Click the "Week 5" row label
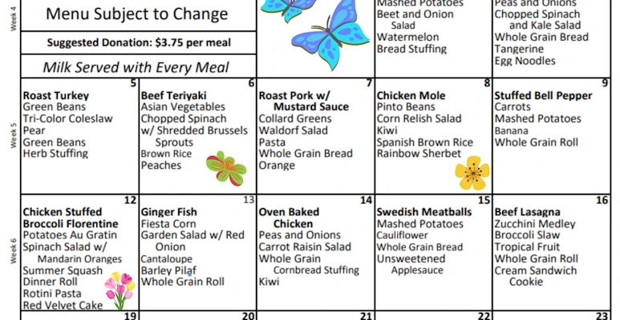This screenshot has height=320, width=620. pos(12,136)
